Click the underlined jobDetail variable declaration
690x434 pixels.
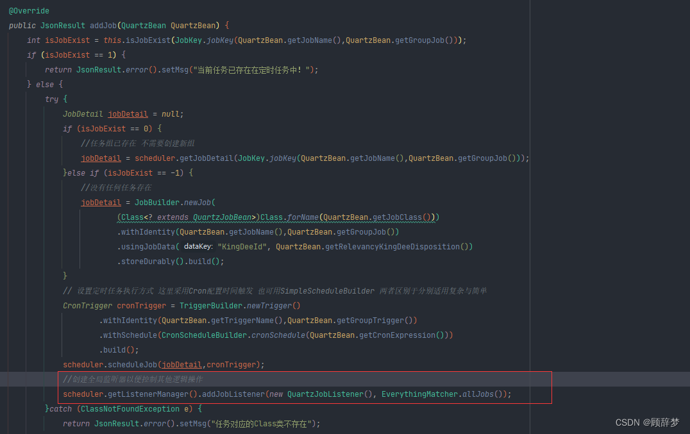(128, 113)
